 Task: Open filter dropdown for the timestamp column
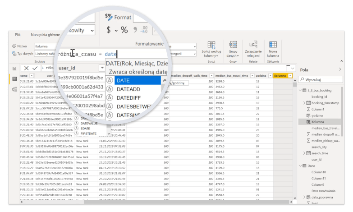[32, 76]
